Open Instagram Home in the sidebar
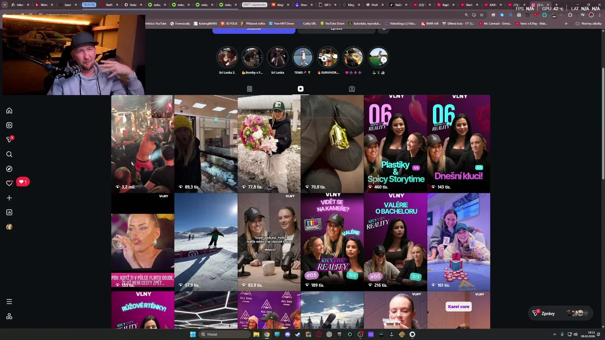Screen dimensions: 605x340 9,110
